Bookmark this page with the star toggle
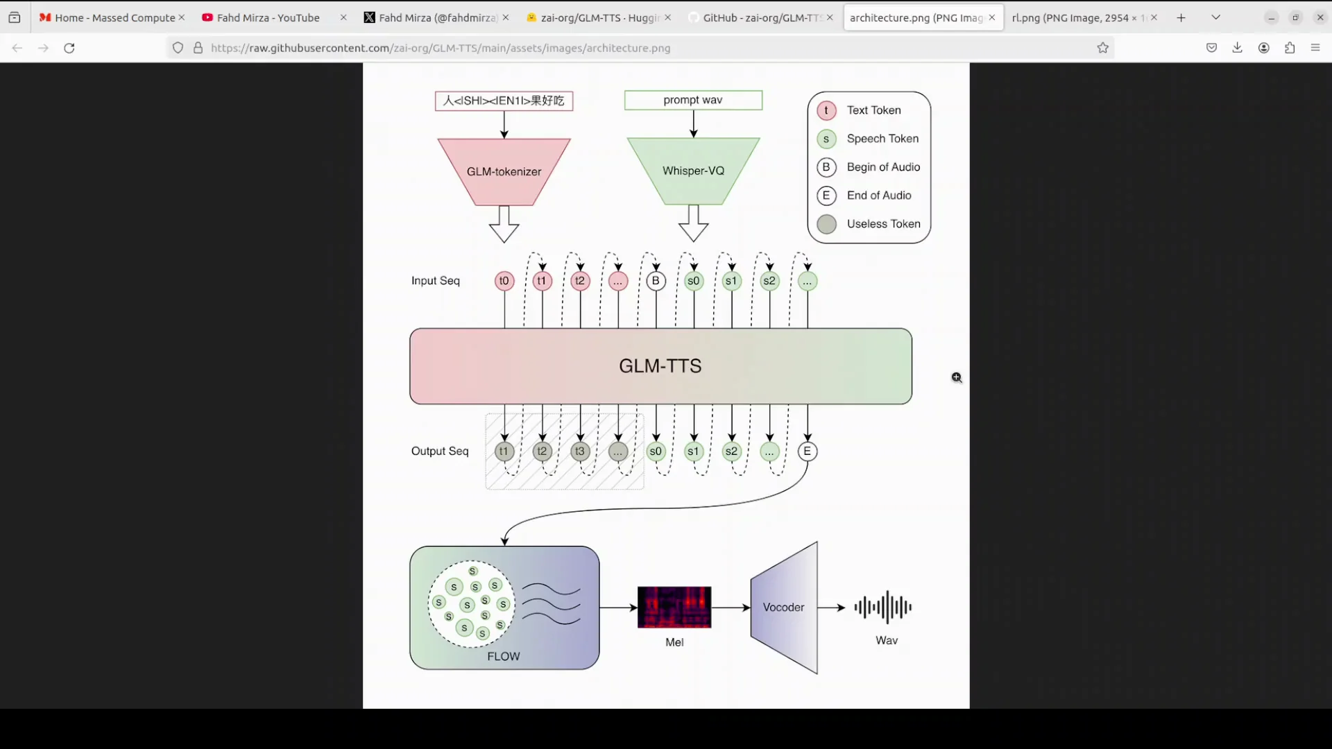1332x749 pixels. [1103, 48]
